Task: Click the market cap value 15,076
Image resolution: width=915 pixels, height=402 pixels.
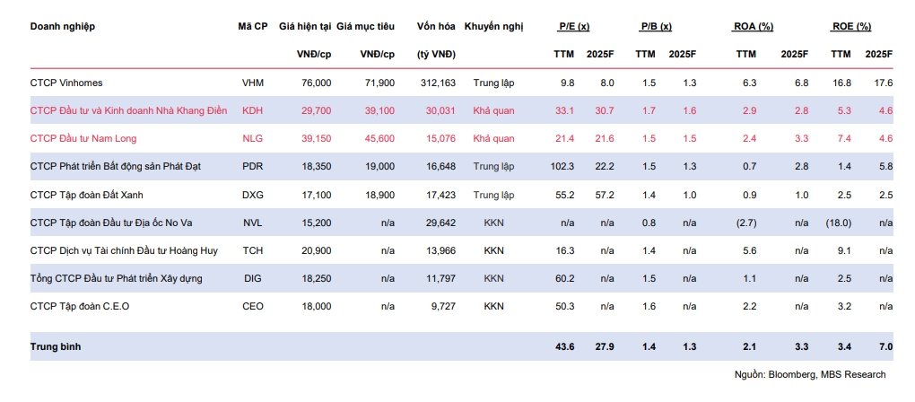Action: [441, 138]
